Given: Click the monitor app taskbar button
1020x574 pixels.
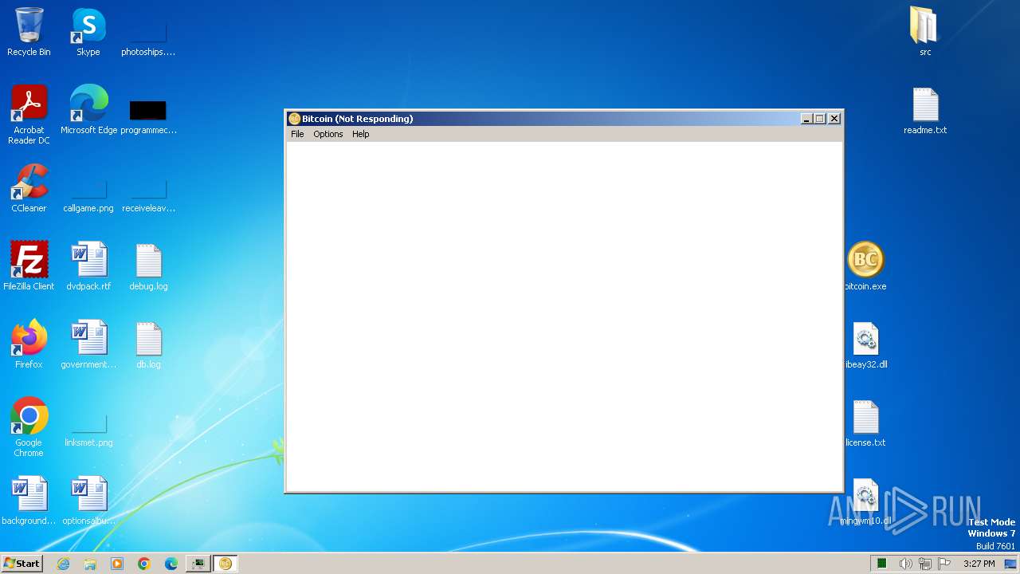Looking at the screenshot, I should 198,564.
